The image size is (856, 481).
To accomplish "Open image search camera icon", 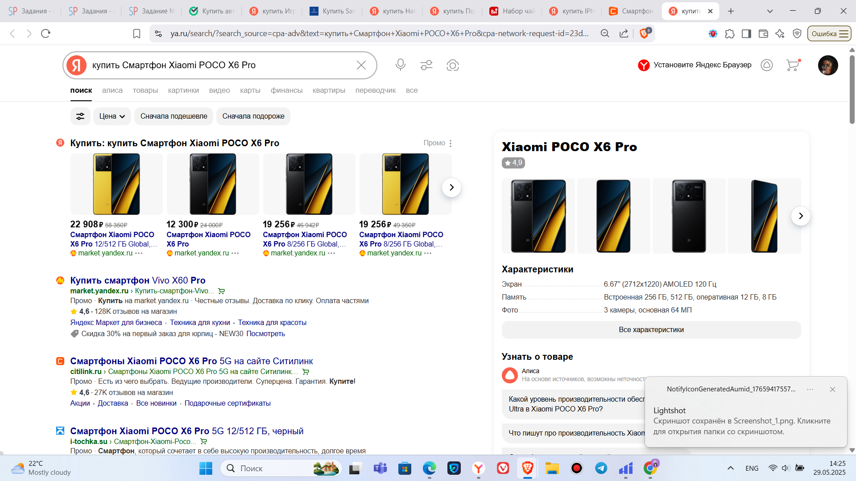I will pyautogui.click(x=453, y=65).
